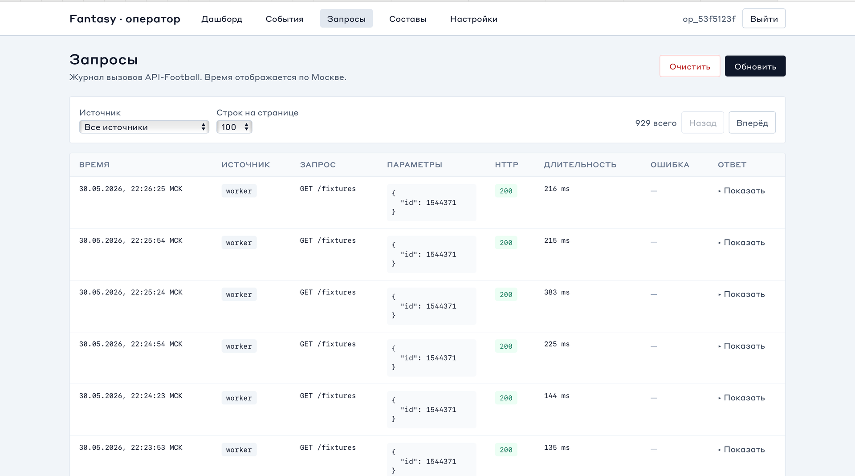Show response for the 22:23:53 request
This screenshot has height=476, width=855.
coord(741,449)
